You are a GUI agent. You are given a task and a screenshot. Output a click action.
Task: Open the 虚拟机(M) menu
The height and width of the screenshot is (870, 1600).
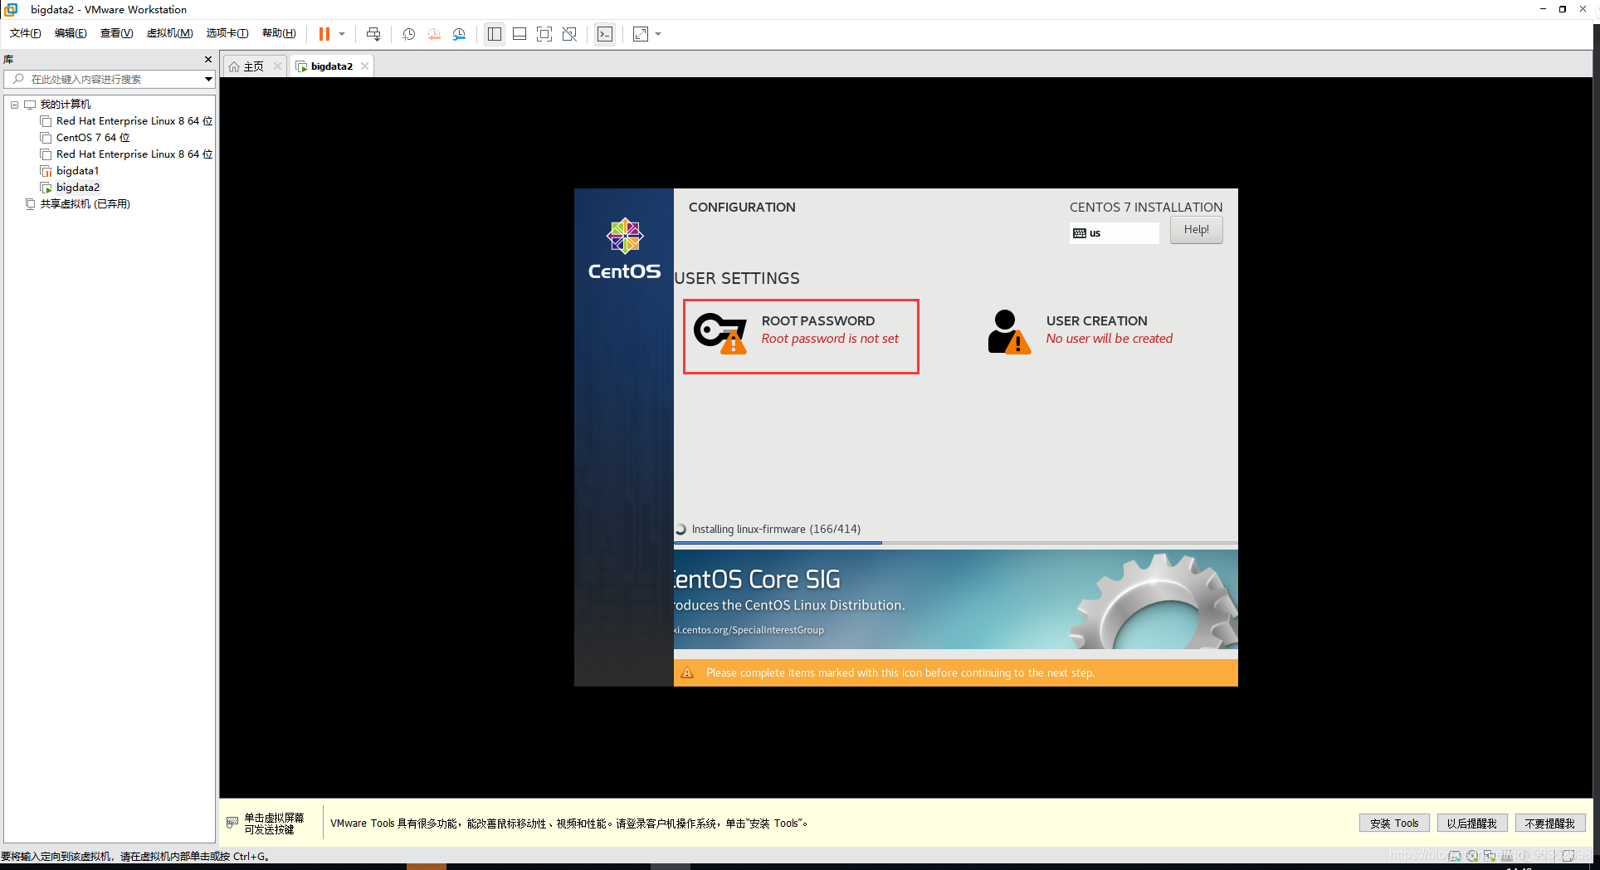(x=169, y=33)
